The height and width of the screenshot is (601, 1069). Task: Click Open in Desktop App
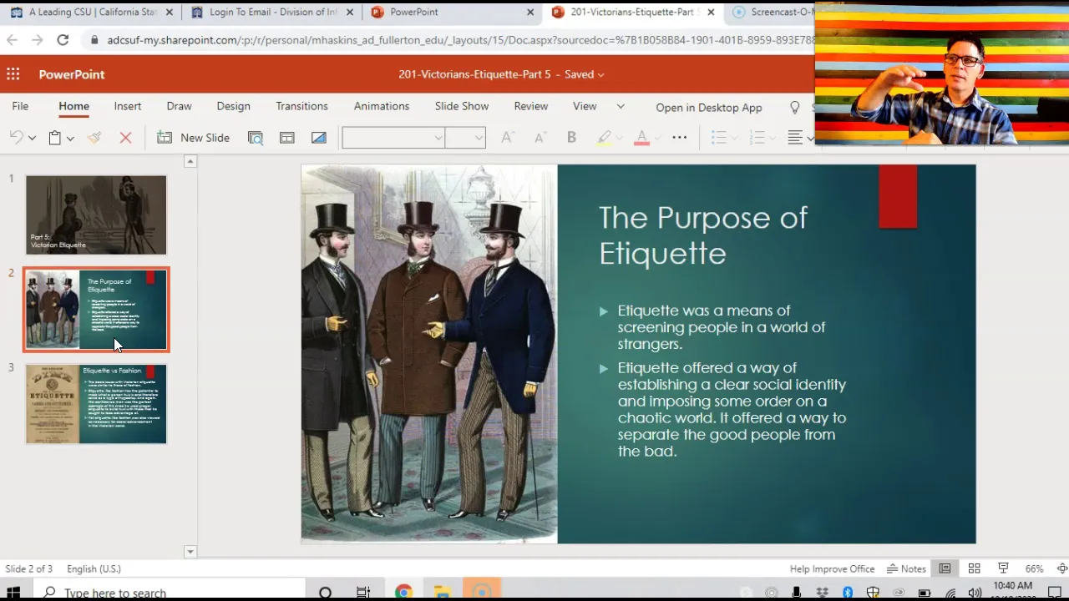(x=709, y=108)
